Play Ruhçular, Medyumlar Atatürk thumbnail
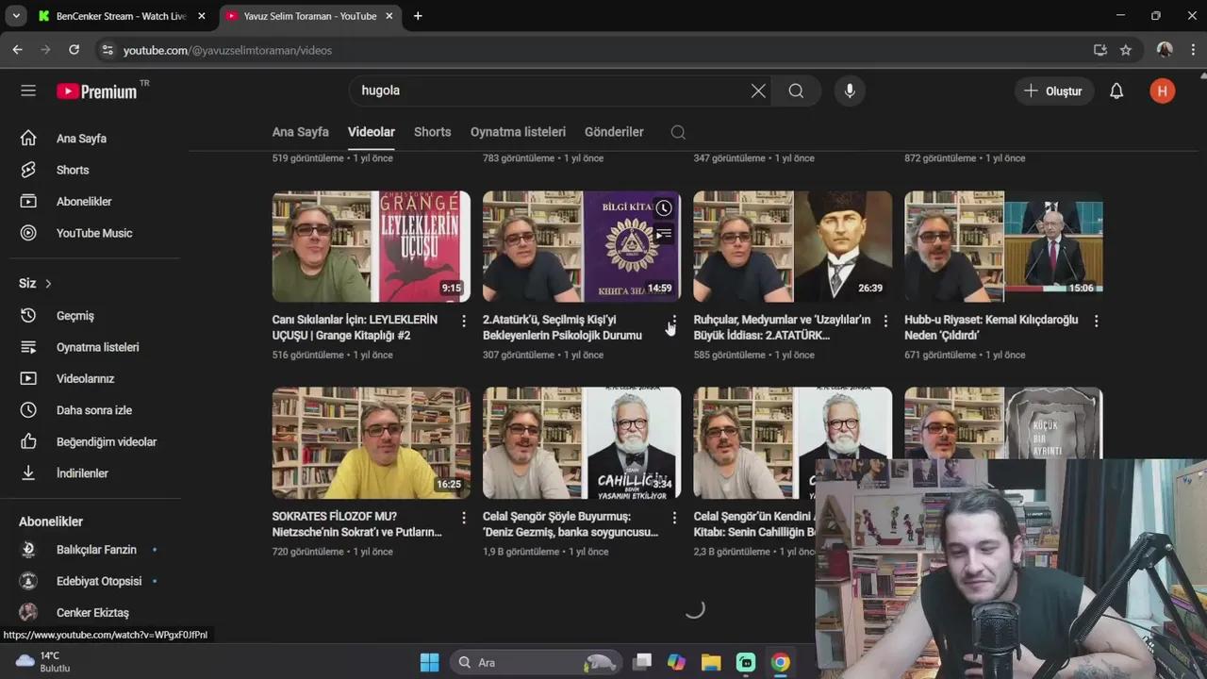 [x=793, y=246]
